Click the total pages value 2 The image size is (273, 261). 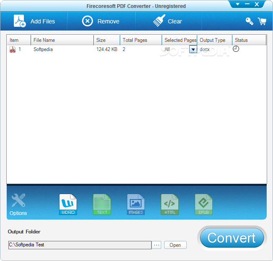coord(124,49)
